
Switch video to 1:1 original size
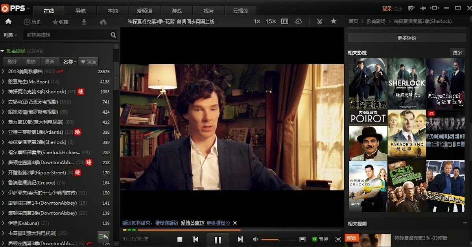(x=285, y=22)
